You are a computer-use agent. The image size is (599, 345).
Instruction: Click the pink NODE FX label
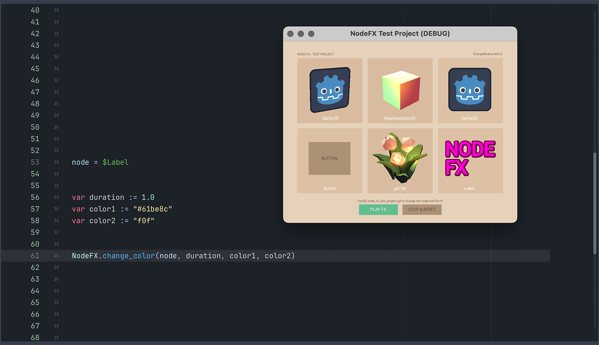(470, 158)
